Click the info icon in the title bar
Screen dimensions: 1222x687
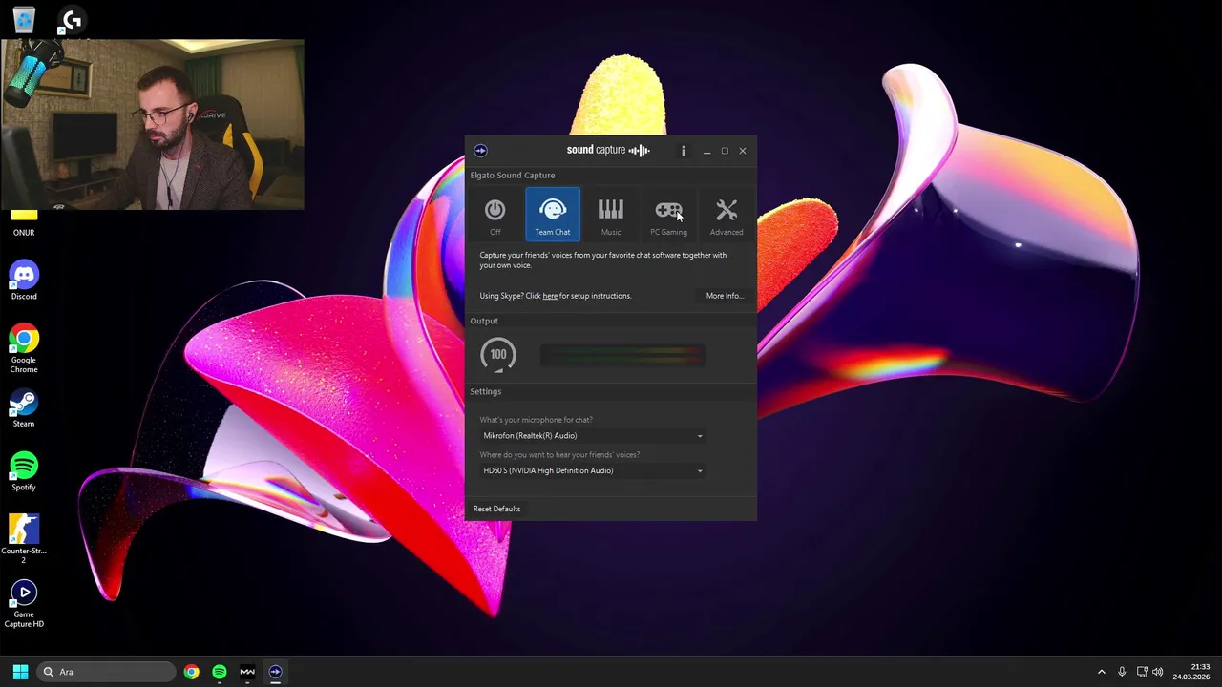pos(683,151)
